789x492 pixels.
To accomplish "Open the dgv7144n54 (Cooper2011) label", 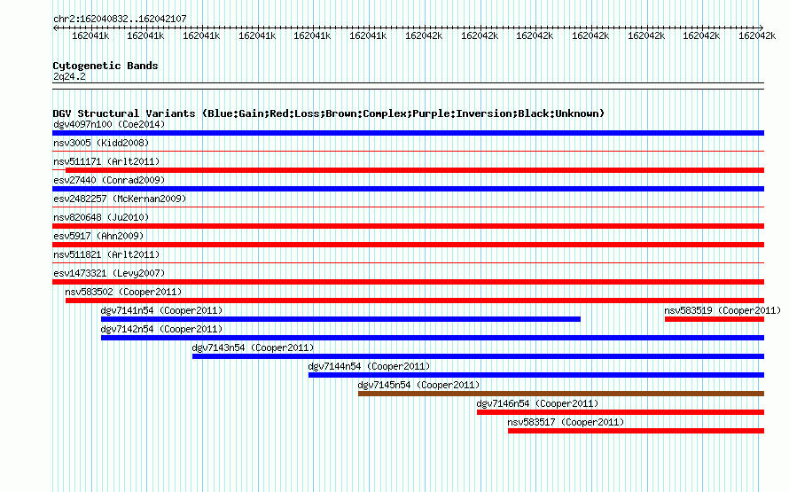I will 369,366.
